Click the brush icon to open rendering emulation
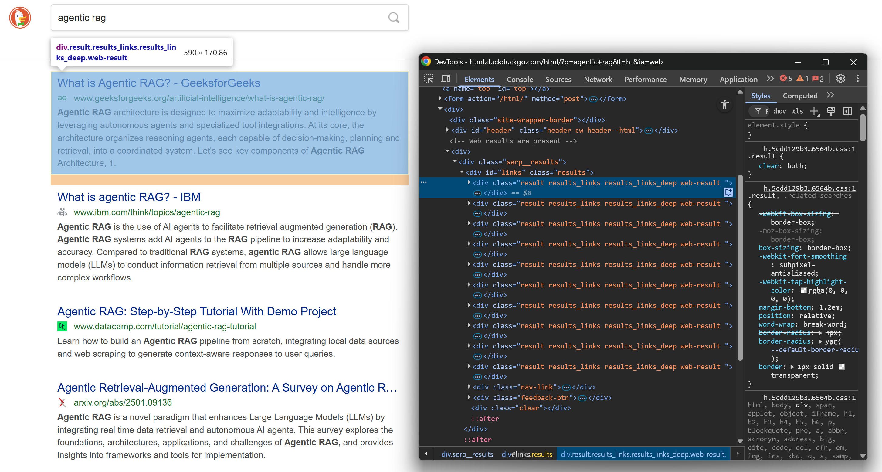The width and height of the screenshot is (882, 472). click(831, 111)
